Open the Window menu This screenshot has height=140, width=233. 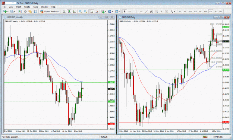[44, 7]
